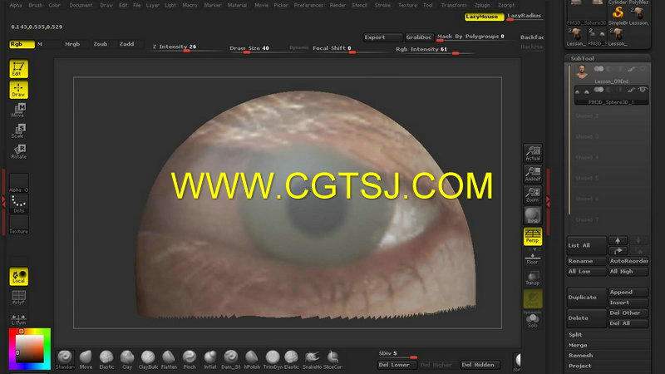Select the Standard brush
Image resolution: width=665 pixels, height=374 pixels.
click(65, 360)
